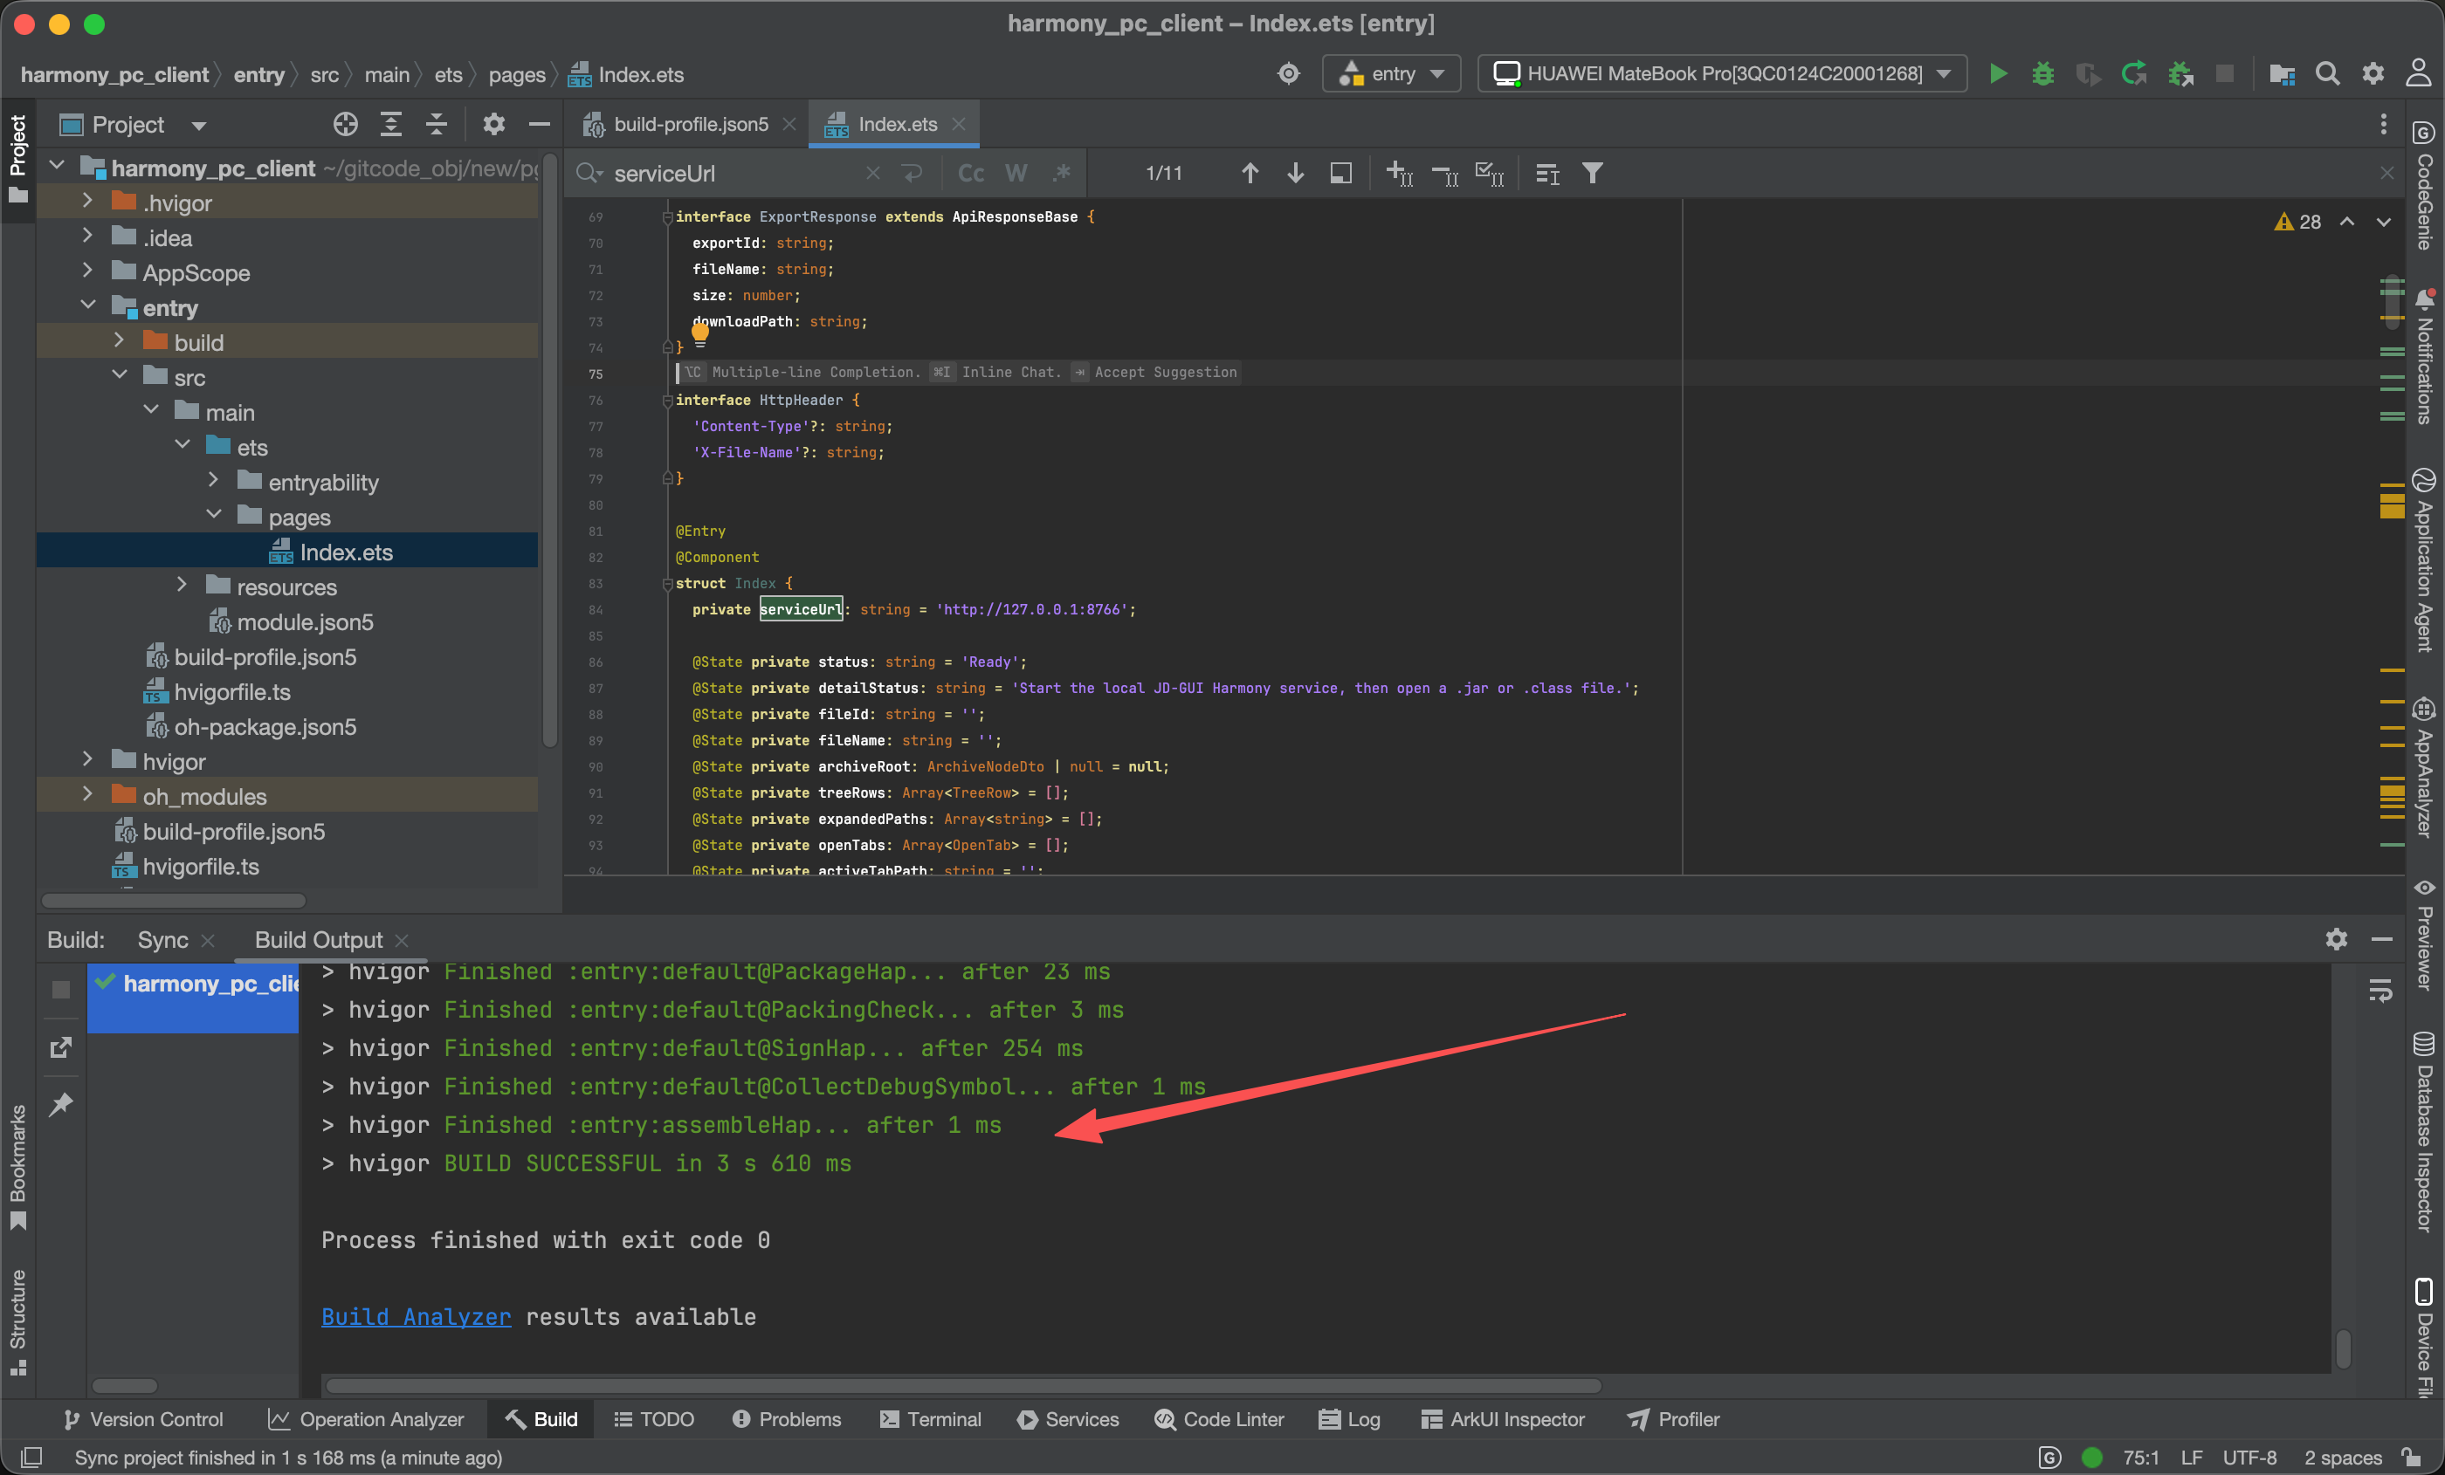
Task: Select module.json5 in the Project tree
Action: point(305,622)
